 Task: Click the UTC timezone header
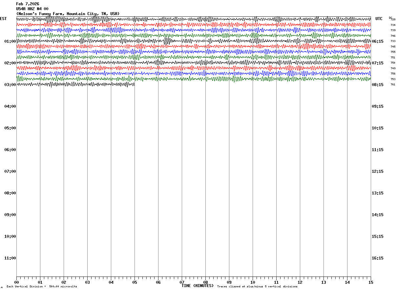point(379,19)
